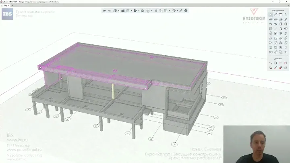Click the Paste clipboard icon
The image size is (290, 163).
click(166, 11)
